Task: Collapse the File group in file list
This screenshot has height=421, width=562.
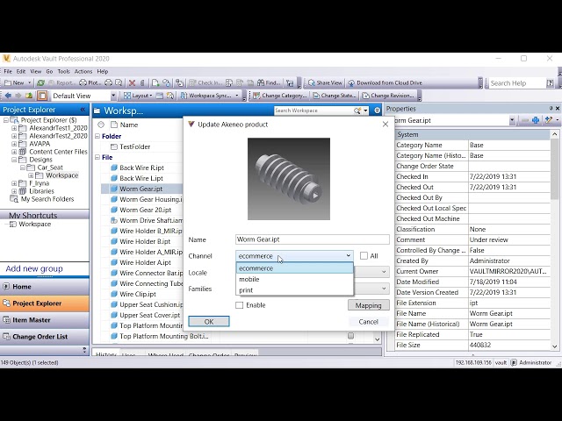Action: (x=97, y=157)
